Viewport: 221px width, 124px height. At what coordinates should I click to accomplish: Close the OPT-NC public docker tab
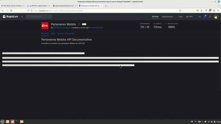(x=50, y=6)
